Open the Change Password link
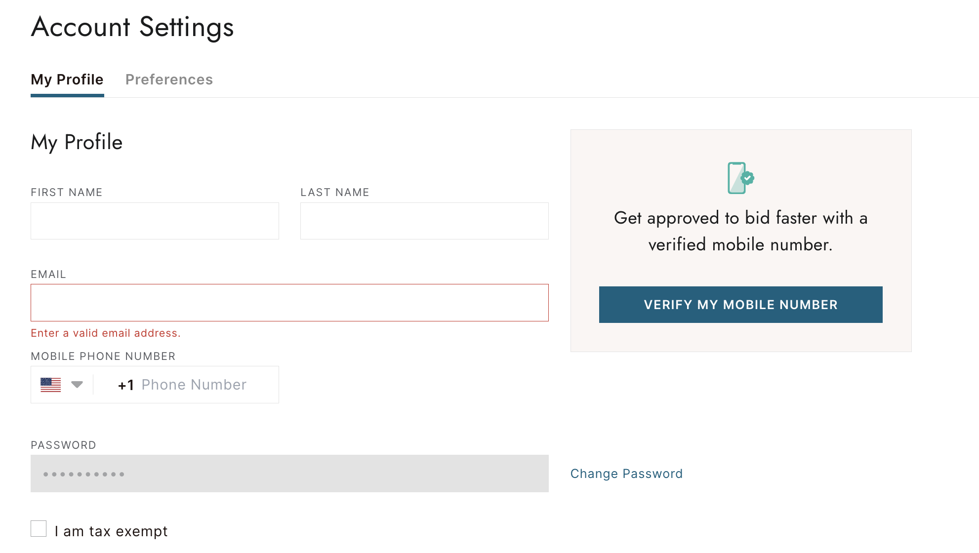Viewport: 979px width, 553px height. tap(626, 474)
